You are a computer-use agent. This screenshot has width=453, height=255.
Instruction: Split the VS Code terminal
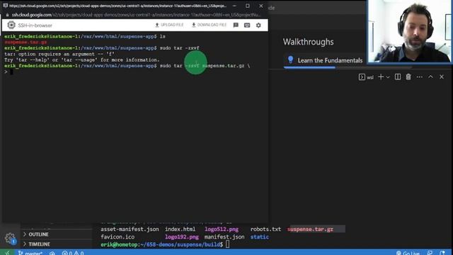(398, 77)
